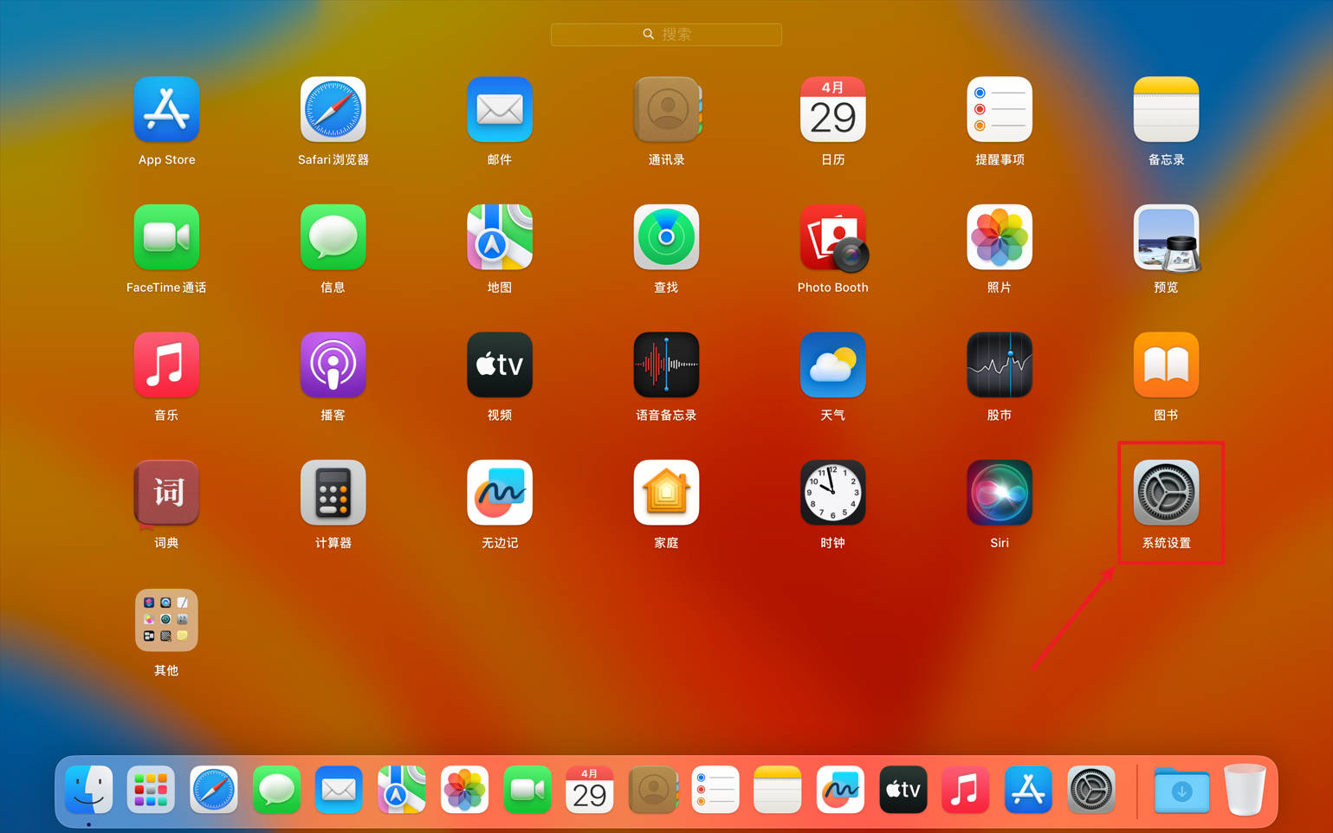
Task: Open the Downloads folder in the Dock
Action: point(1182,790)
